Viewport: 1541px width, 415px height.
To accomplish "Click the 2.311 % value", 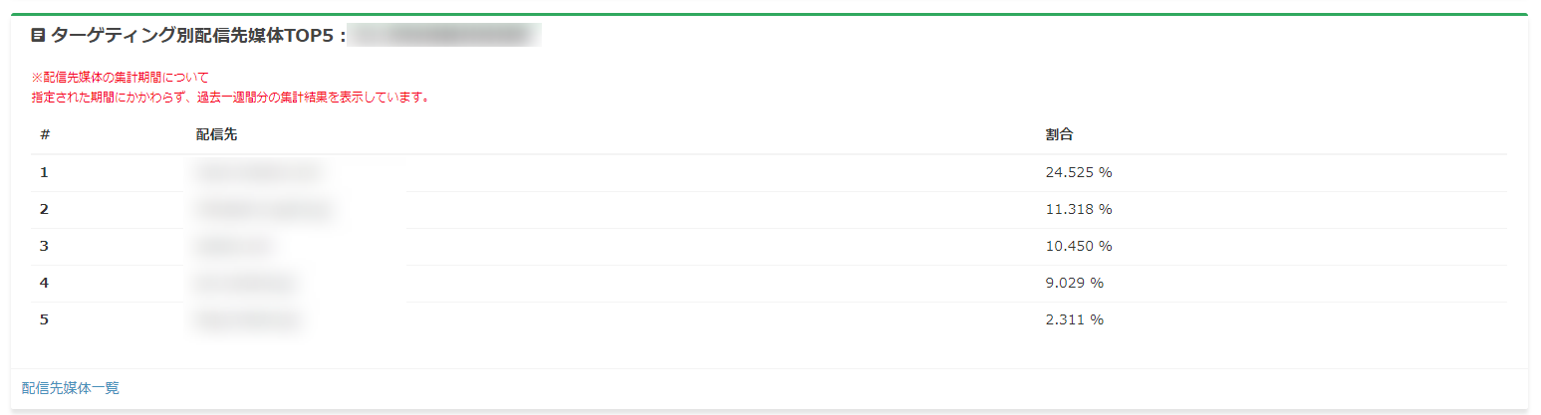I will (1074, 320).
